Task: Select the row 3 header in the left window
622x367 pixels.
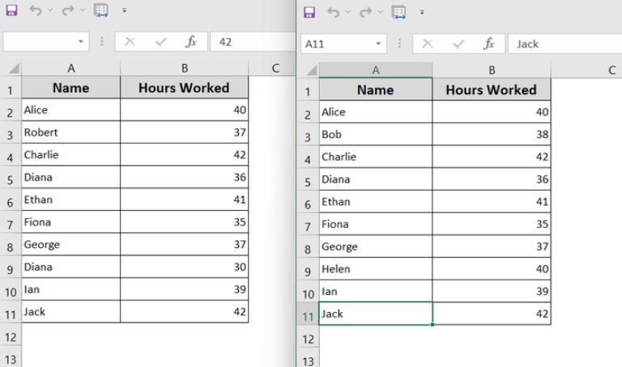Action: pyautogui.click(x=11, y=133)
